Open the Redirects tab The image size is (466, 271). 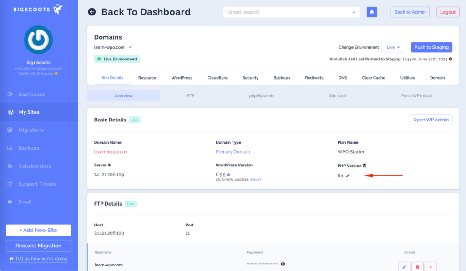point(314,78)
